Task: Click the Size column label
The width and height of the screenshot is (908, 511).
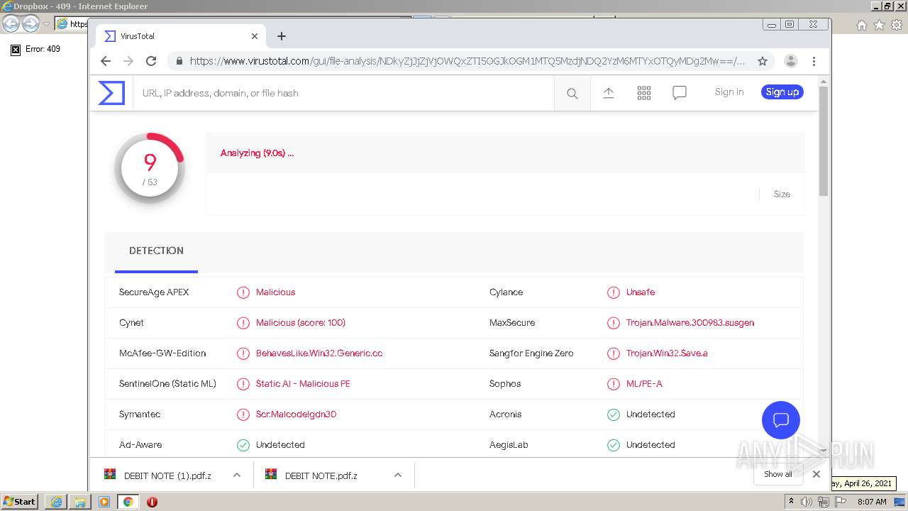Action: (782, 194)
